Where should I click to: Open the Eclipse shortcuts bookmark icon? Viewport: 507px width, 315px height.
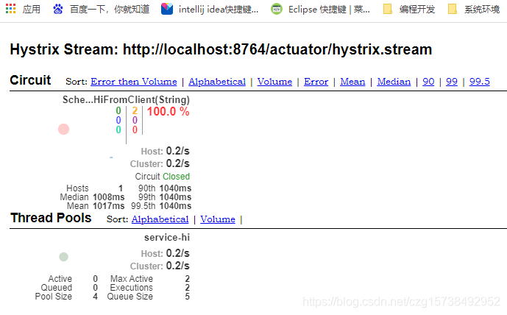(277, 9)
